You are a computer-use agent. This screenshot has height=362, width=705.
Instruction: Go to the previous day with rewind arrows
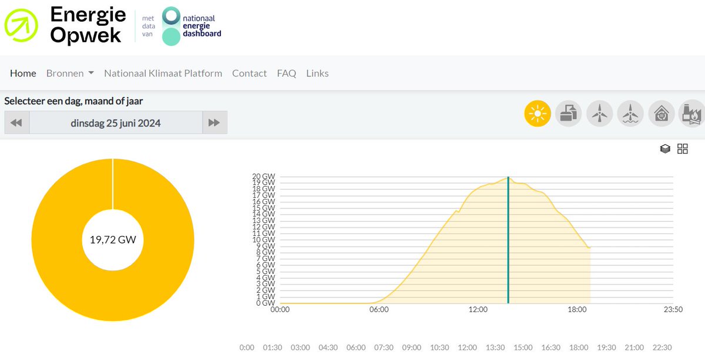tap(16, 123)
